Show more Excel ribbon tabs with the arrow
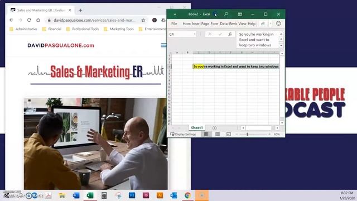 [270, 23]
